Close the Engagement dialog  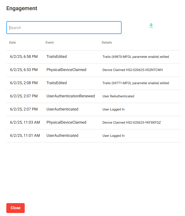[x=15, y=208]
